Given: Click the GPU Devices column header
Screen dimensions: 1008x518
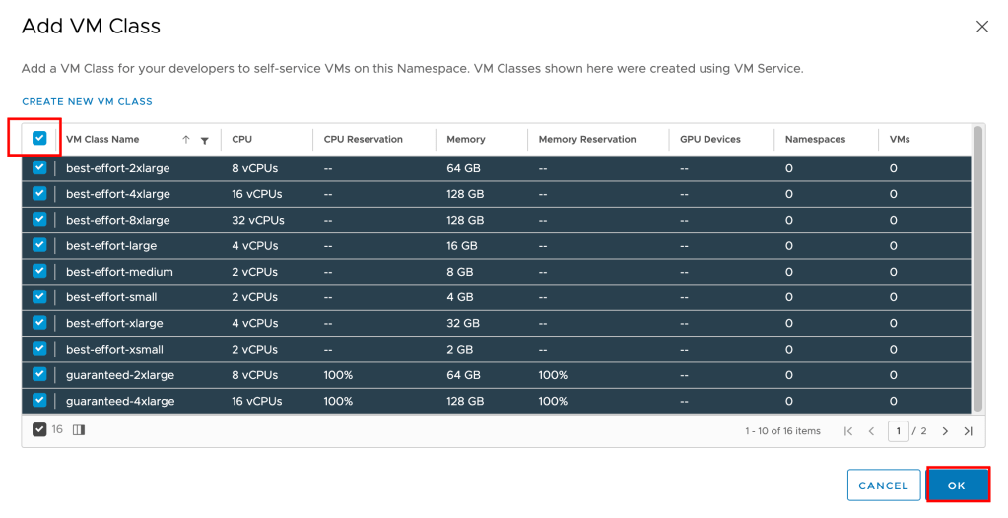Looking at the screenshot, I should (x=709, y=140).
